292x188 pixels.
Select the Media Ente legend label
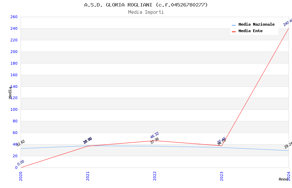pos(250,31)
